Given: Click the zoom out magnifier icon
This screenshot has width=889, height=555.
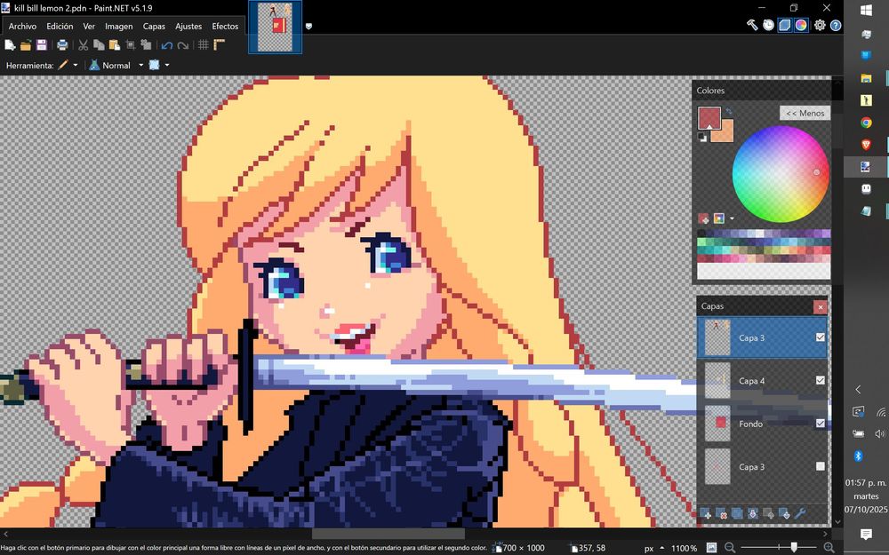Looking at the screenshot, I should pos(730,548).
